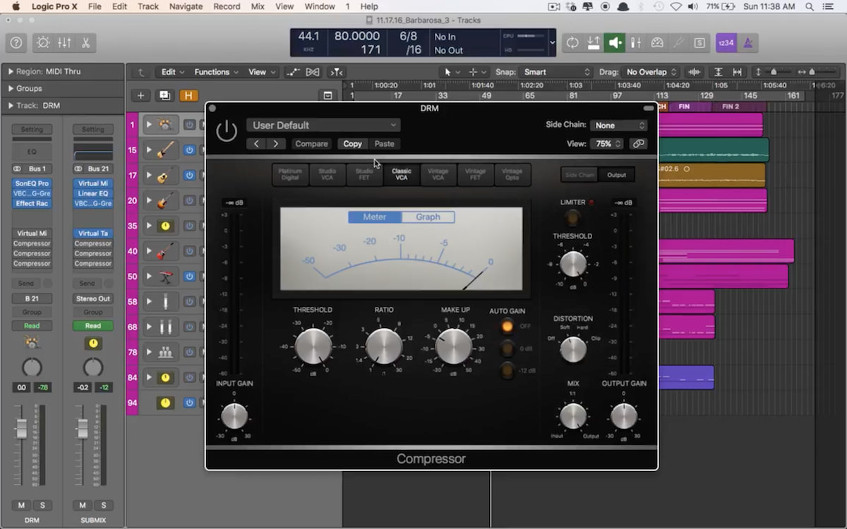The height and width of the screenshot is (529, 847).
Task: Open the Snap Smart dropdown
Action: click(x=556, y=72)
